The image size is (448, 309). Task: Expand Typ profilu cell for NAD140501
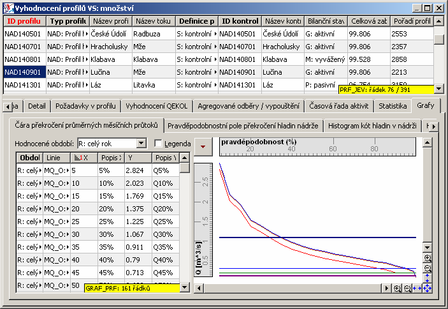coord(86,34)
